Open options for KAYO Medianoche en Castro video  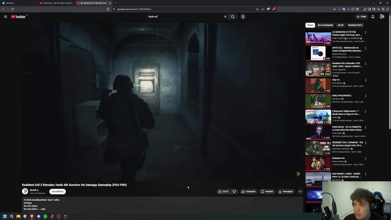pos(365,48)
